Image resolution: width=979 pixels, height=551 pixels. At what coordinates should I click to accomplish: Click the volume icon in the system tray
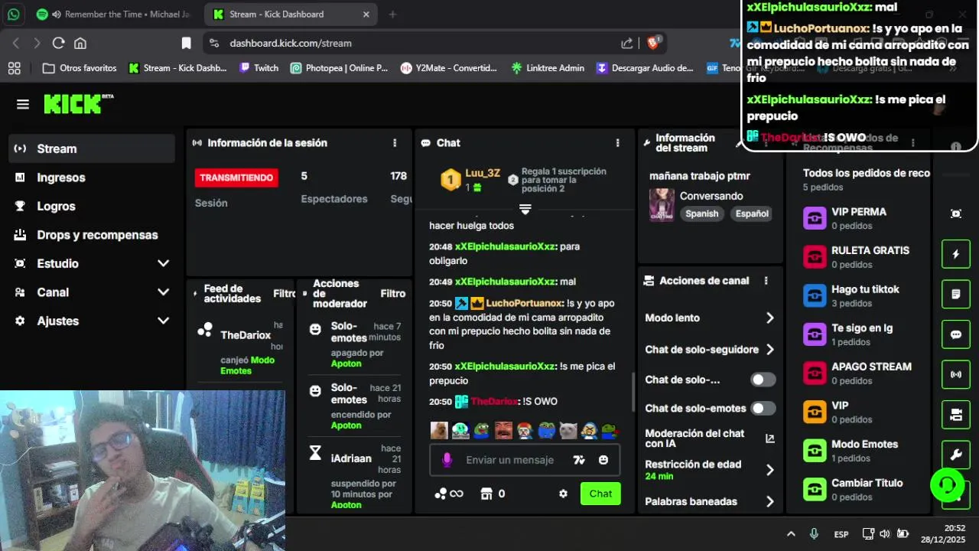(x=885, y=534)
